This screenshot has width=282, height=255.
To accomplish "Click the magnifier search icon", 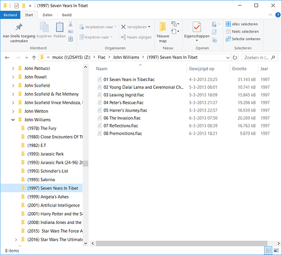I will pyautogui.click(x=273, y=58).
